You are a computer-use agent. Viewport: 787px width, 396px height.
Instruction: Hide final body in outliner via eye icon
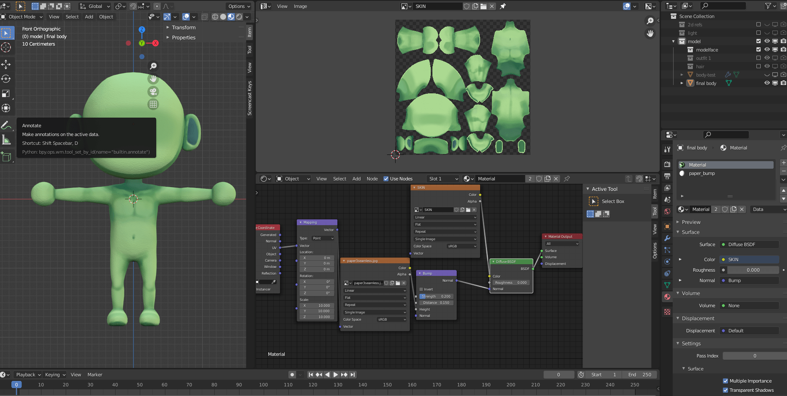point(767,83)
